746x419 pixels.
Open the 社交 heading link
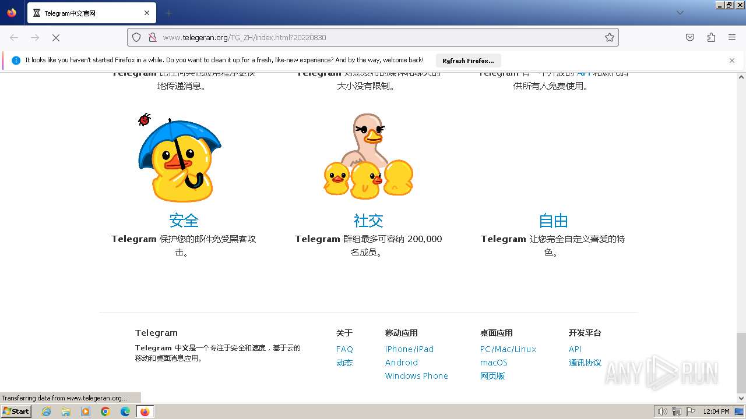coord(368,221)
